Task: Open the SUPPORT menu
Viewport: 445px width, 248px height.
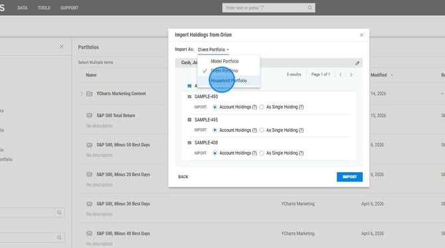Action: pyautogui.click(x=69, y=8)
